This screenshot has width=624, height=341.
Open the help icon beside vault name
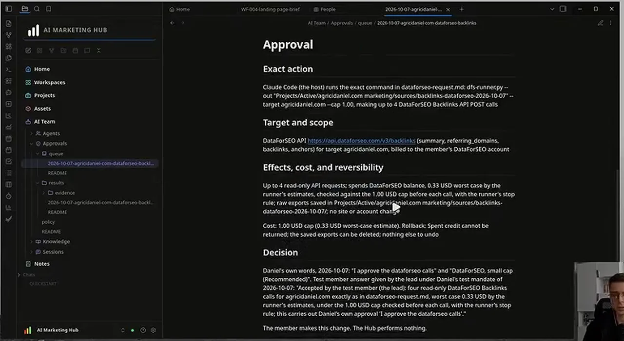(143, 330)
